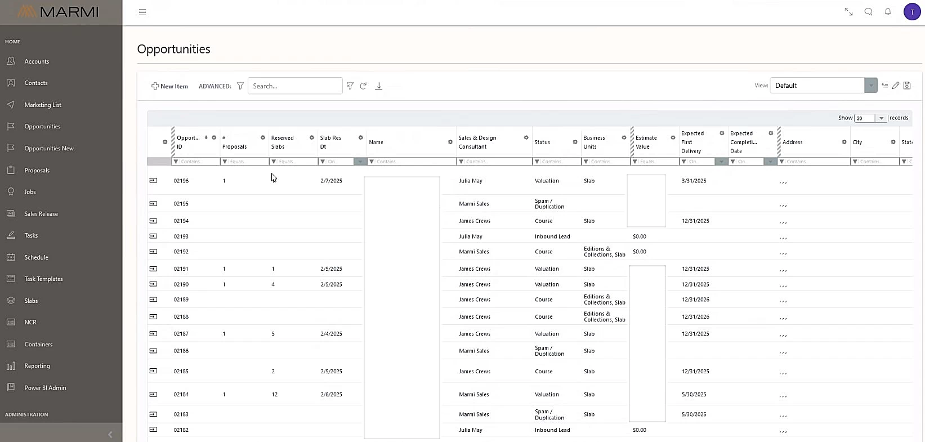
Task: Clear filters using the crossed funnel icon
Action: click(x=350, y=86)
